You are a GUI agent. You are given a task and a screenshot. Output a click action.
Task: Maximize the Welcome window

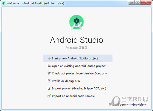point(137,3)
